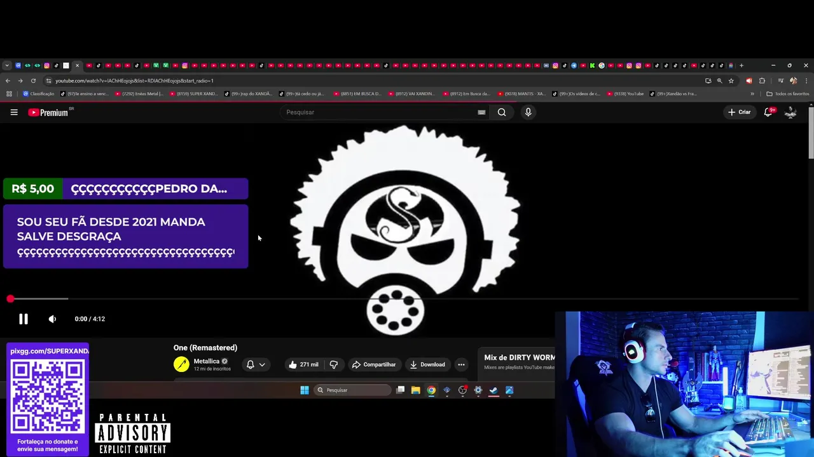Viewport: 814px width, 457px height.
Task: Open the zoom magnifier in address bar
Action: [719, 81]
